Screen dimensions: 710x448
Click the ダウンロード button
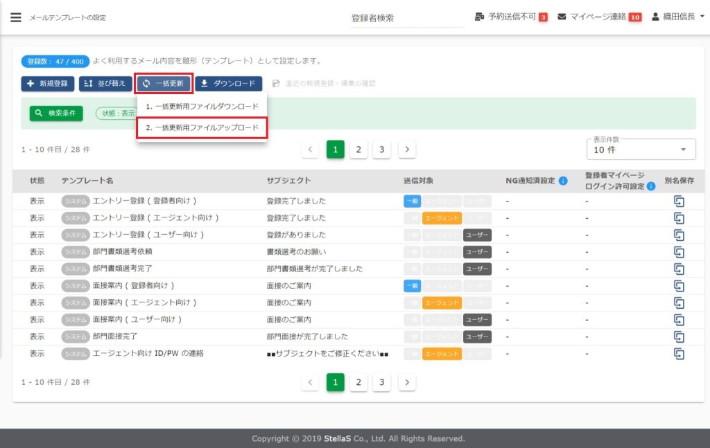[x=228, y=84]
